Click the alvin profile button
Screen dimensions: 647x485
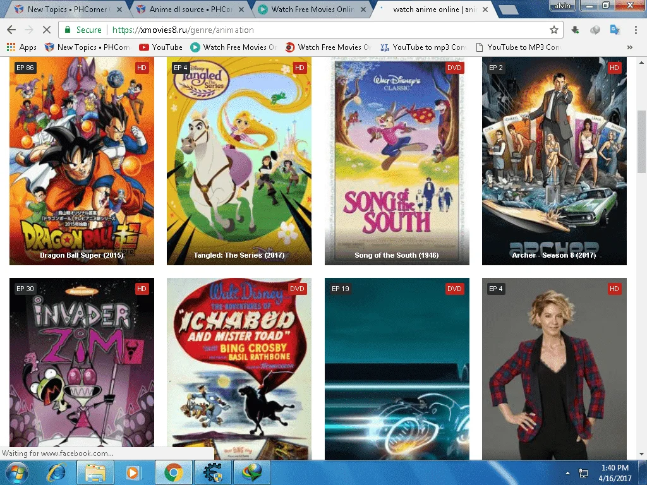pyautogui.click(x=563, y=6)
